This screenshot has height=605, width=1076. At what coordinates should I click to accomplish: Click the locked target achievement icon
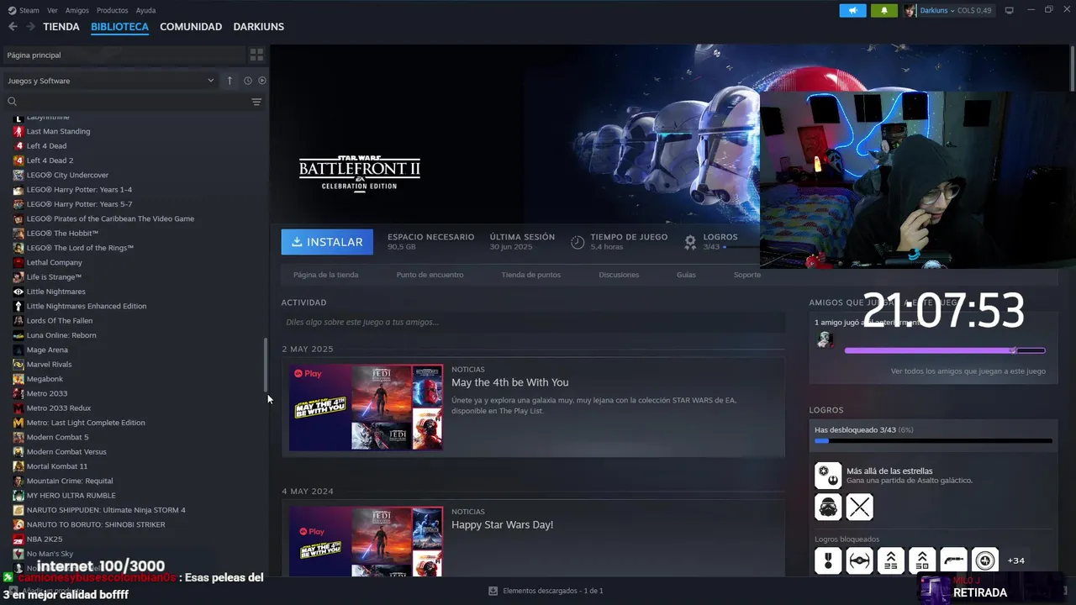tap(985, 560)
